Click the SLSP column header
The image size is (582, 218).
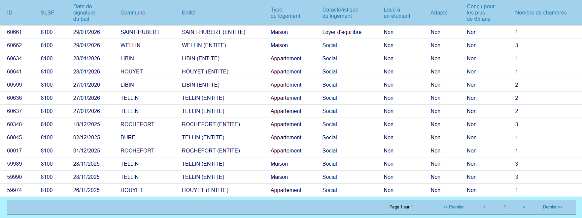(48, 13)
